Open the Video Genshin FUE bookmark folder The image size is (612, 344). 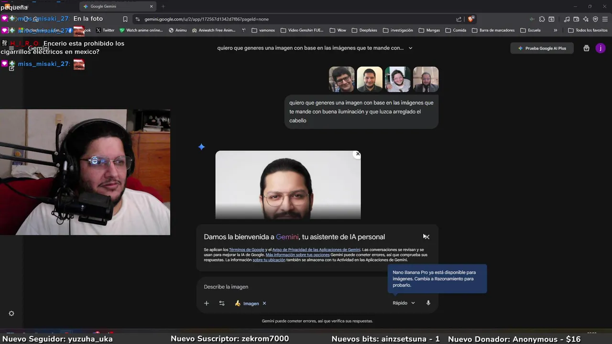pos(302,30)
